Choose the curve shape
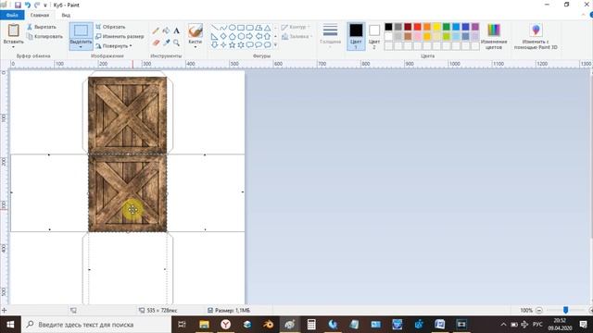Image resolution: width=593 pixels, height=333 pixels. (x=223, y=28)
